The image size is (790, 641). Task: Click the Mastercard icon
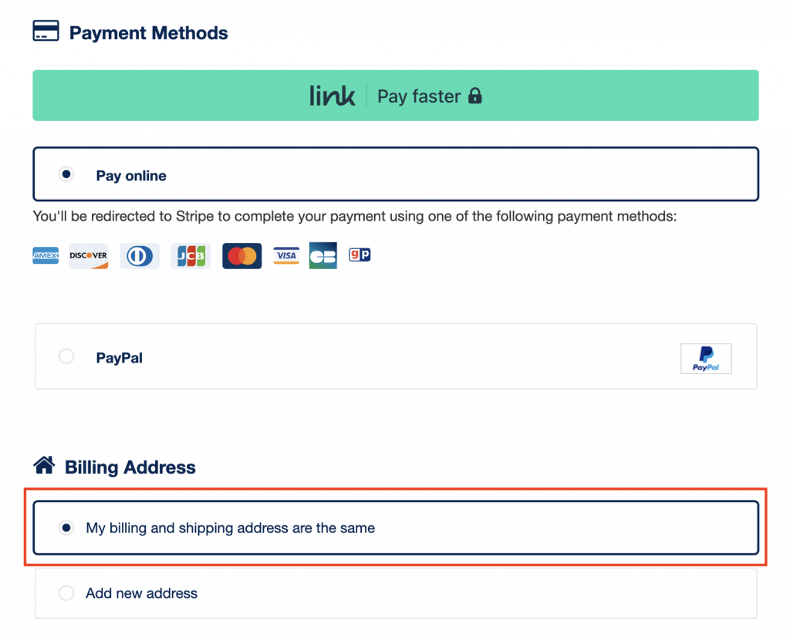click(x=242, y=256)
